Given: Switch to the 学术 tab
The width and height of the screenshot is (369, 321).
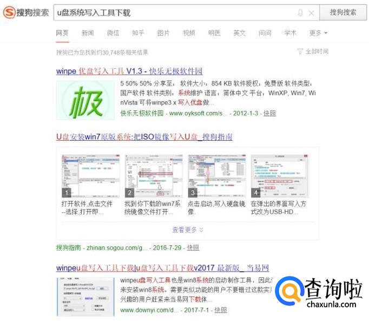Looking at the screenshot, I should tap(290, 32).
